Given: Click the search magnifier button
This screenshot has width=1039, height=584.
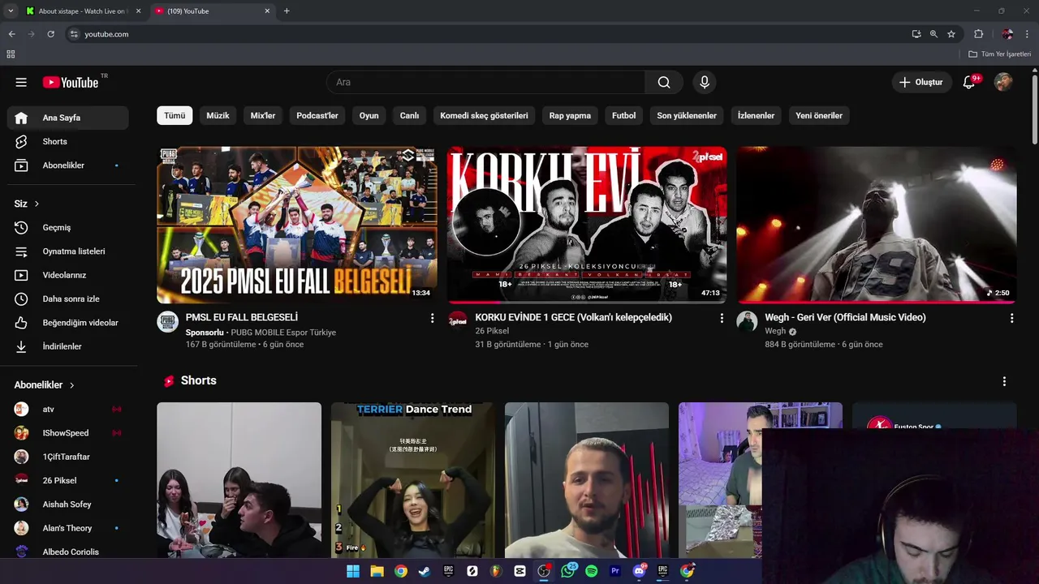Looking at the screenshot, I should tap(664, 82).
